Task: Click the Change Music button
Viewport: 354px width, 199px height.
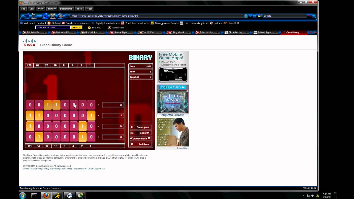Action: pyautogui.click(x=140, y=138)
